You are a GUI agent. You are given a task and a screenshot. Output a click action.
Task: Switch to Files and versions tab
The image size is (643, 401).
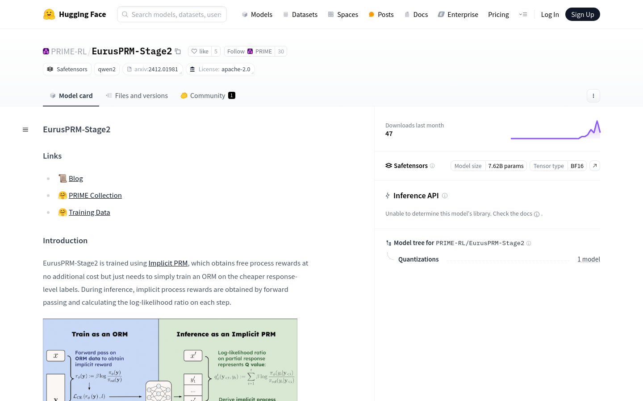point(137,96)
